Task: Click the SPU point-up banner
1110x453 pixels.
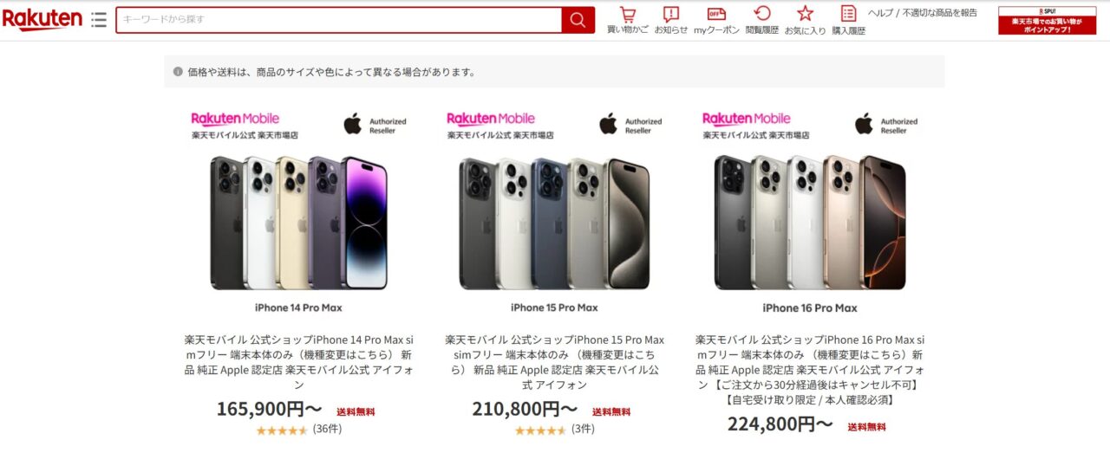Action: pos(1047,21)
